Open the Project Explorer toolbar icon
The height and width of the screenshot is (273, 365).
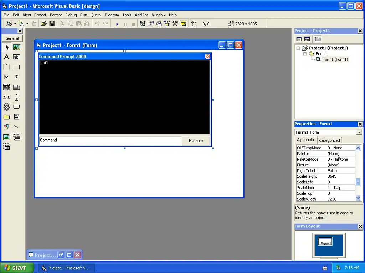pyautogui.click(x=143, y=24)
